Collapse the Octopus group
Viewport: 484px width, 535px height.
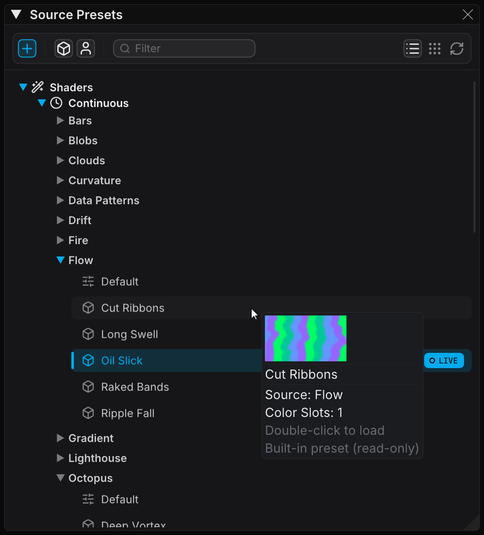(x=61, y=478)
